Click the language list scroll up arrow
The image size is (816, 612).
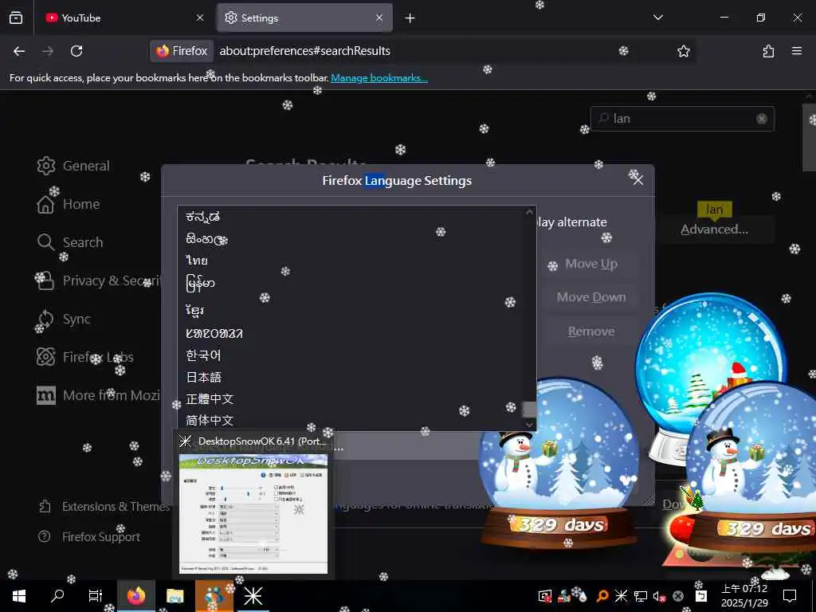pyautogui.click(x=529, y=212)
